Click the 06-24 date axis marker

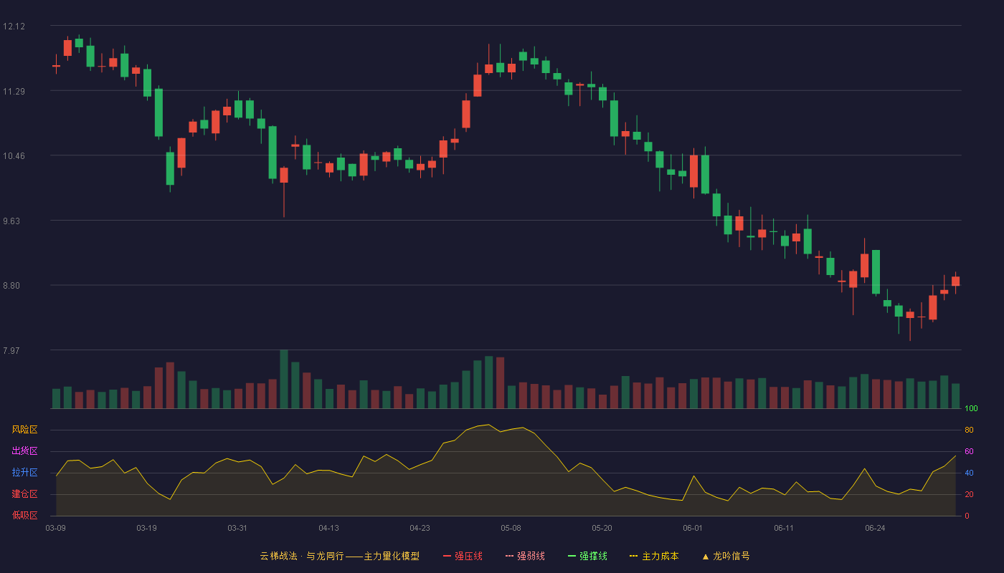click(875, 528)
